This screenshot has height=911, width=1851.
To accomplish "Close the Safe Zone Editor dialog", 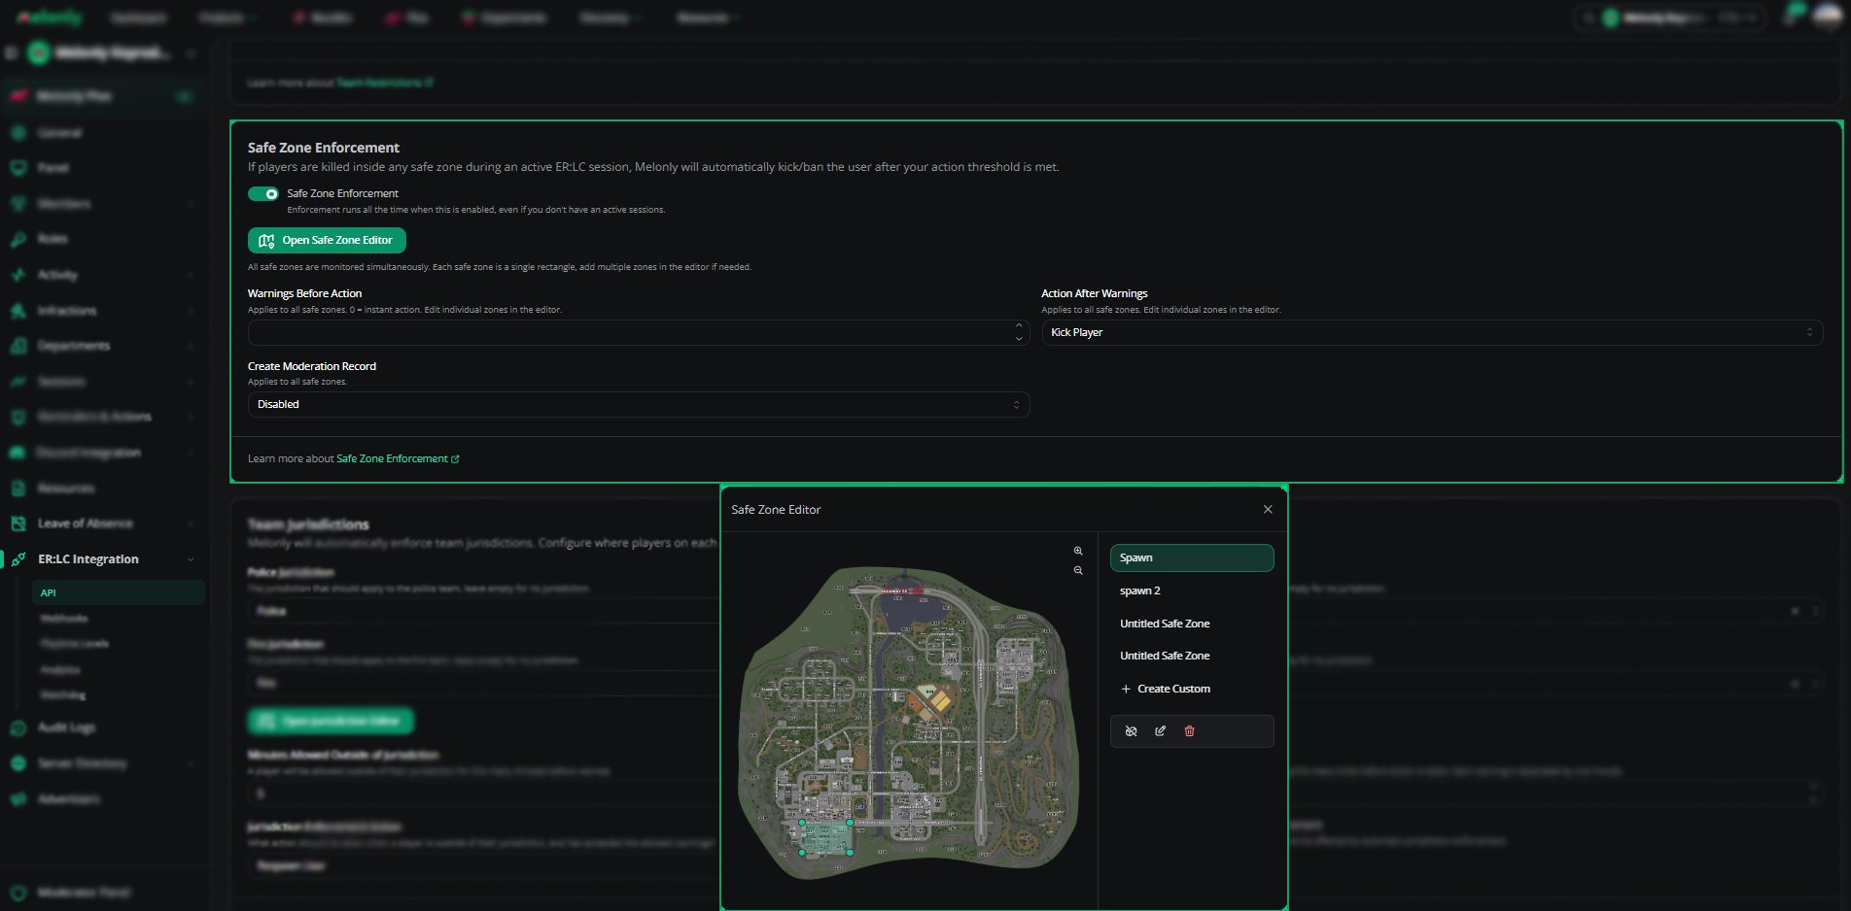I will point(1268,509).
